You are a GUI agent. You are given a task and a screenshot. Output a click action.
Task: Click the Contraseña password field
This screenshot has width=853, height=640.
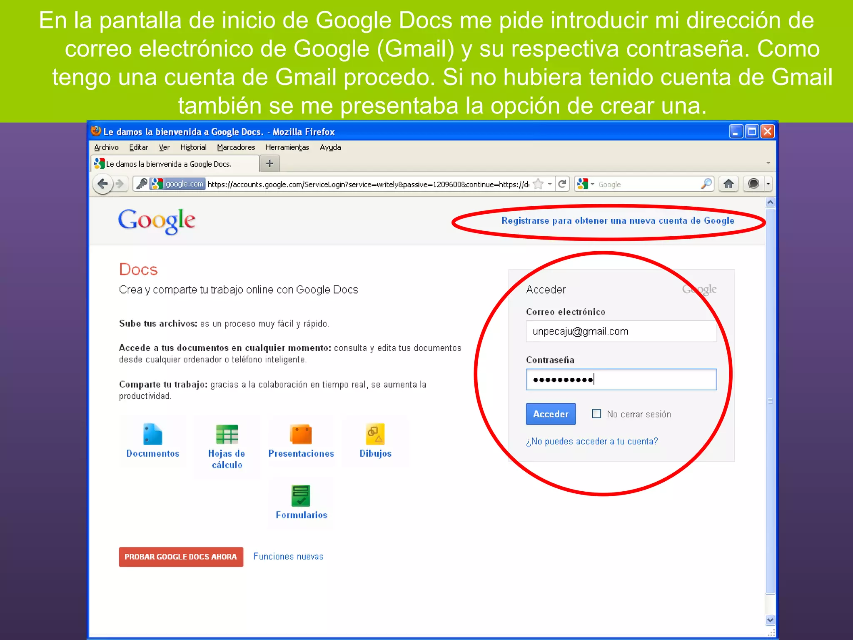point(621,379)
